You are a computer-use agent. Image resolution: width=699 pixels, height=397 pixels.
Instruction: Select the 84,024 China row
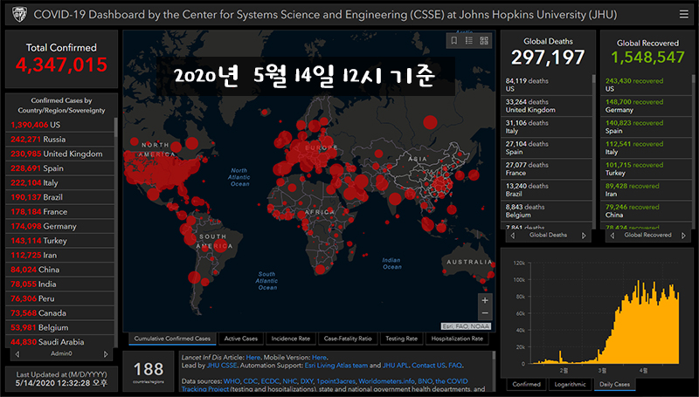(59, 270)
